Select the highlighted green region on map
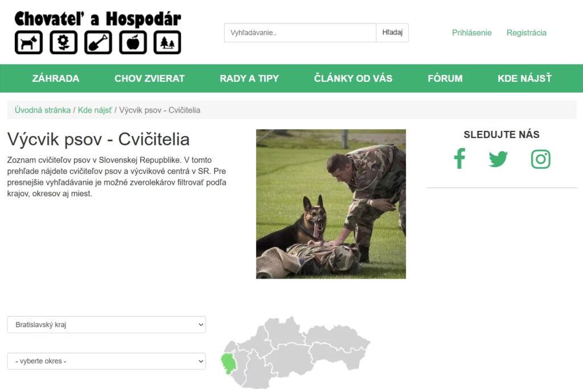Screen dimensions: 583x389 point(227,363)
